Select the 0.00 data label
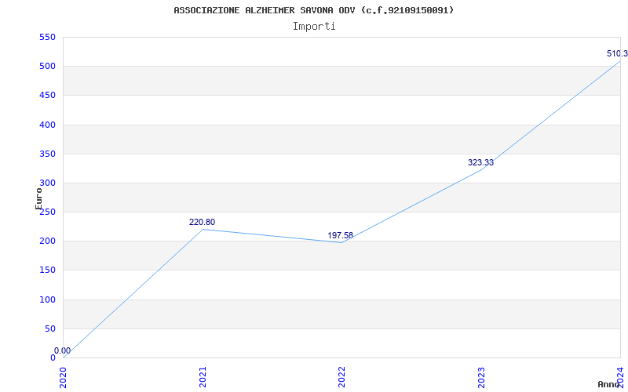 tap(62, 350)
